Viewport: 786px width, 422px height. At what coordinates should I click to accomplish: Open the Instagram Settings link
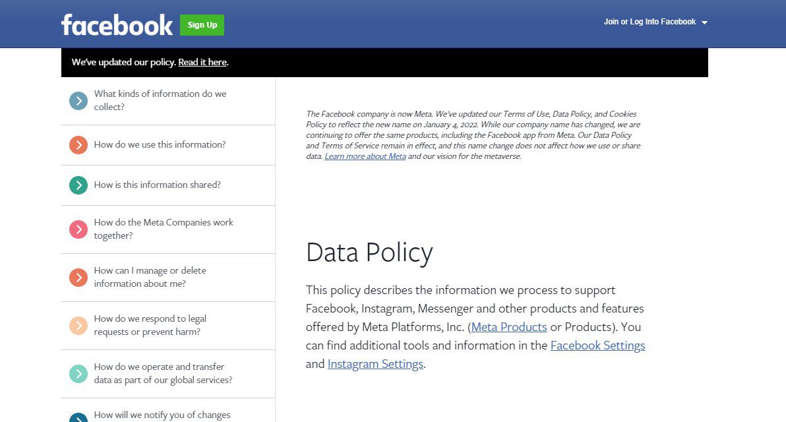click(375, 364)
